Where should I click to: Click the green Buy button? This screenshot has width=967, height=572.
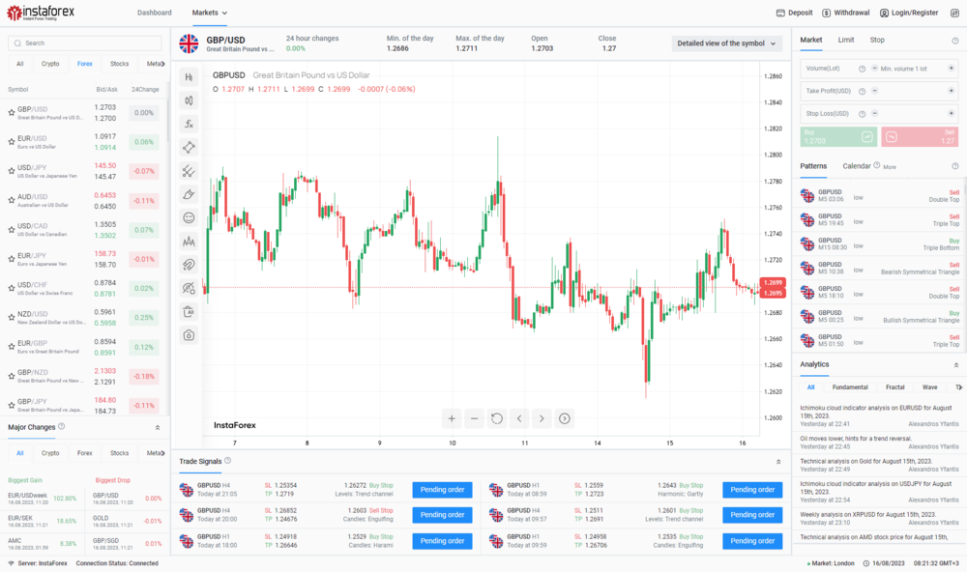point(838,137)
